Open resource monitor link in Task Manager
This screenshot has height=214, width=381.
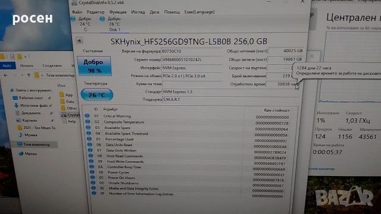pos(321,169)
